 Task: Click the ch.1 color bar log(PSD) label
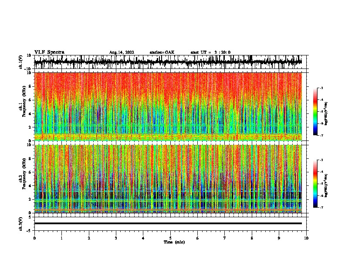pos(326,114)
